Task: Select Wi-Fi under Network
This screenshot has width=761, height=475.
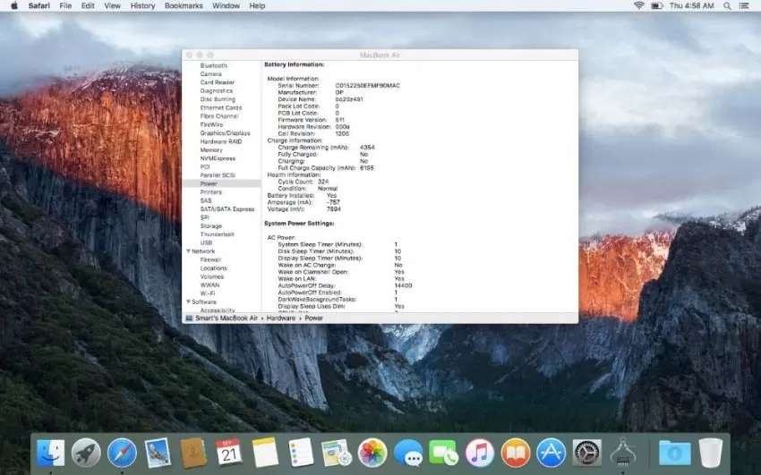Action: (207, 293)
